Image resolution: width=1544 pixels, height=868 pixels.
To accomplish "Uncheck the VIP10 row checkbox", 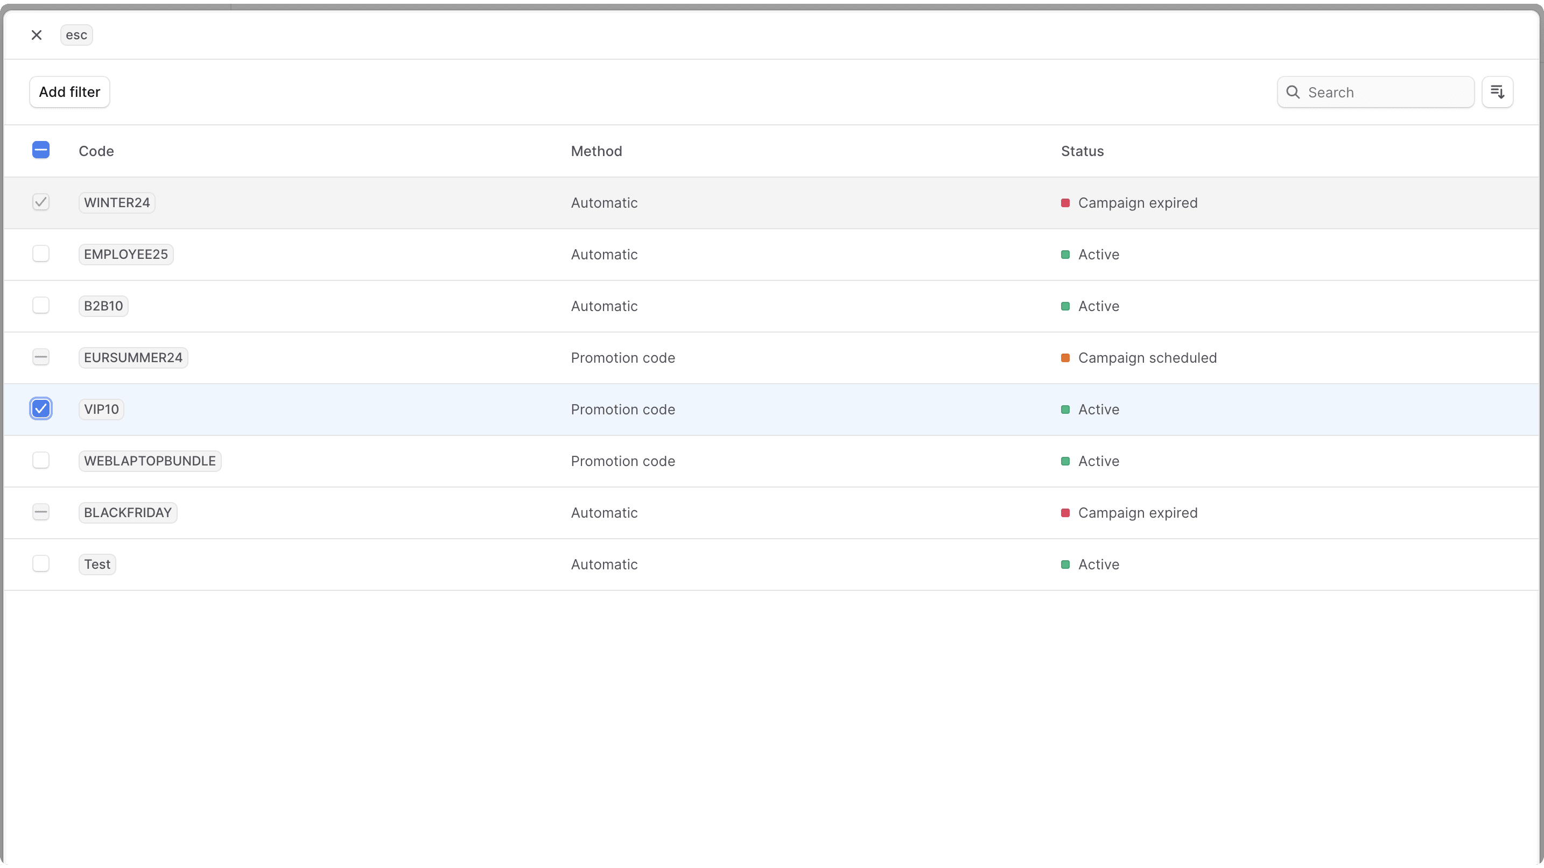I will tap(41, 408).
